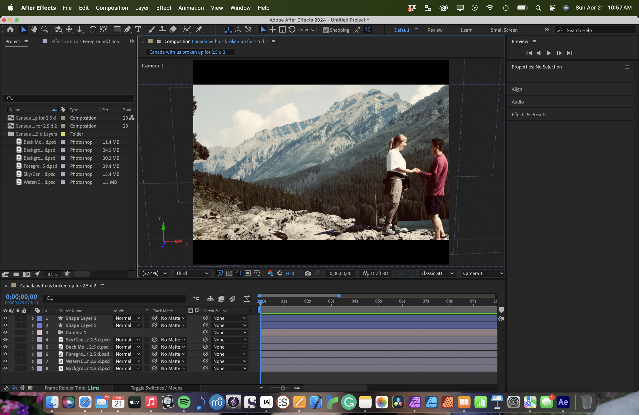Click Toggle Switches / Modes button
This screenshot has width=639, height=415.
click(156, 388)
